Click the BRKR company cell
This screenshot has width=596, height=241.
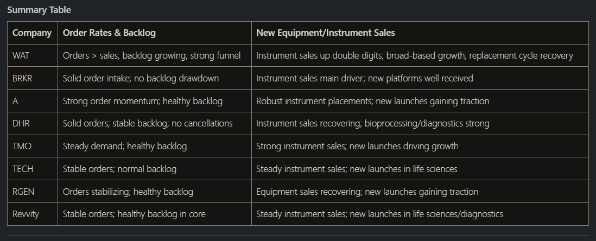(x=33, y=78)
